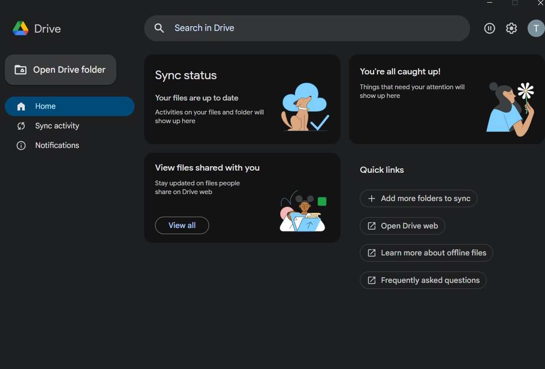Focus the Search in Drive field
545x369 pixels.
(307, 28)
